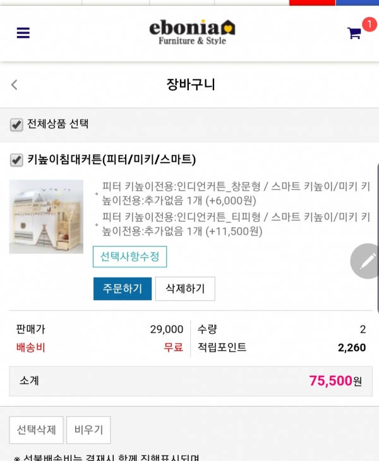The height and width of the screenshot is (461, 379).
Task: Select the 인디언커튼_창문형 option line
Action: 236,193
